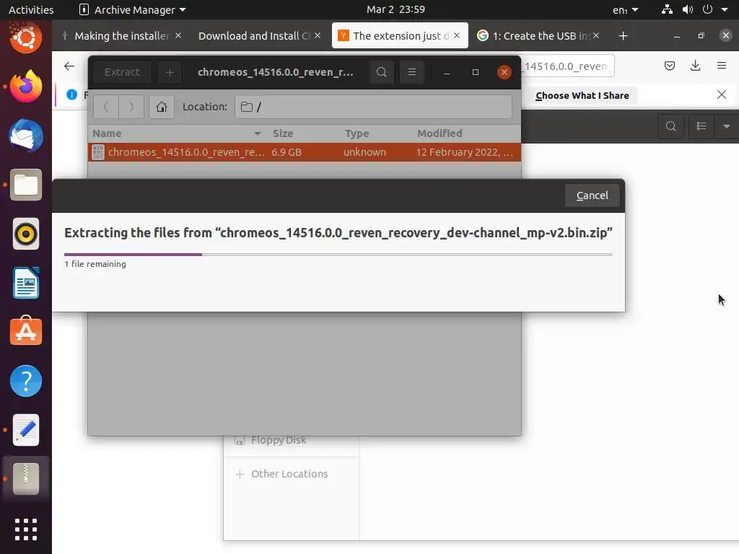
Task: Sort archive list by Size column
Action: click(304, 133)
